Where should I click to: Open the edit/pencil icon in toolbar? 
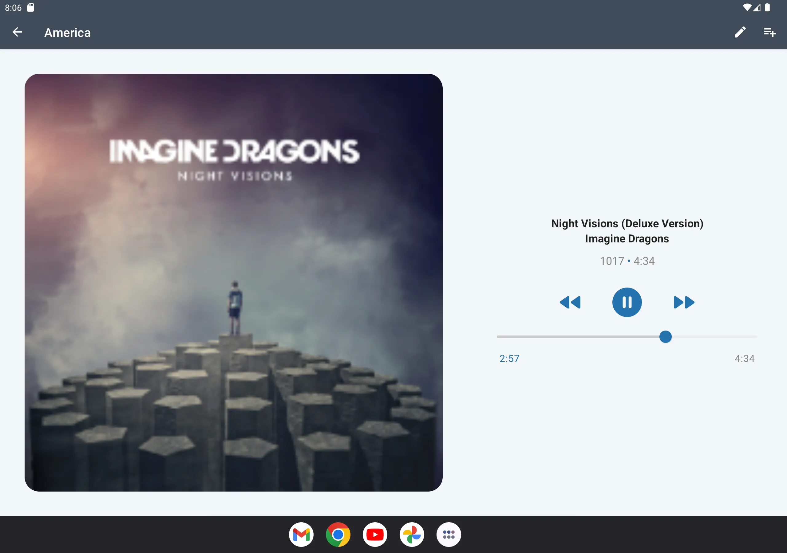pyautogui.click(x=740, y=33)
